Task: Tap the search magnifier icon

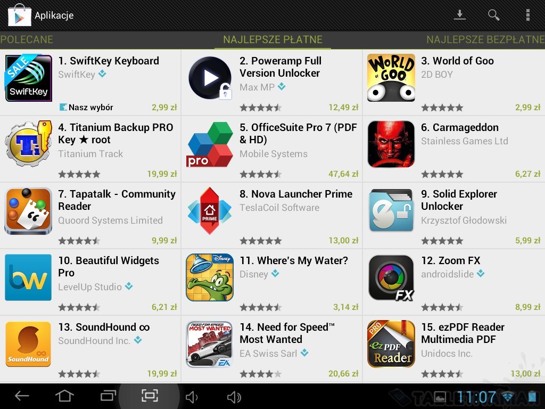Action: (493, 15)
